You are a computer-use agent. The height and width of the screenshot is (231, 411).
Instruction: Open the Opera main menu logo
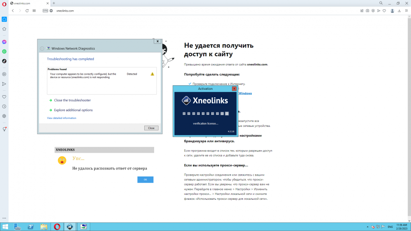[4, 4]
